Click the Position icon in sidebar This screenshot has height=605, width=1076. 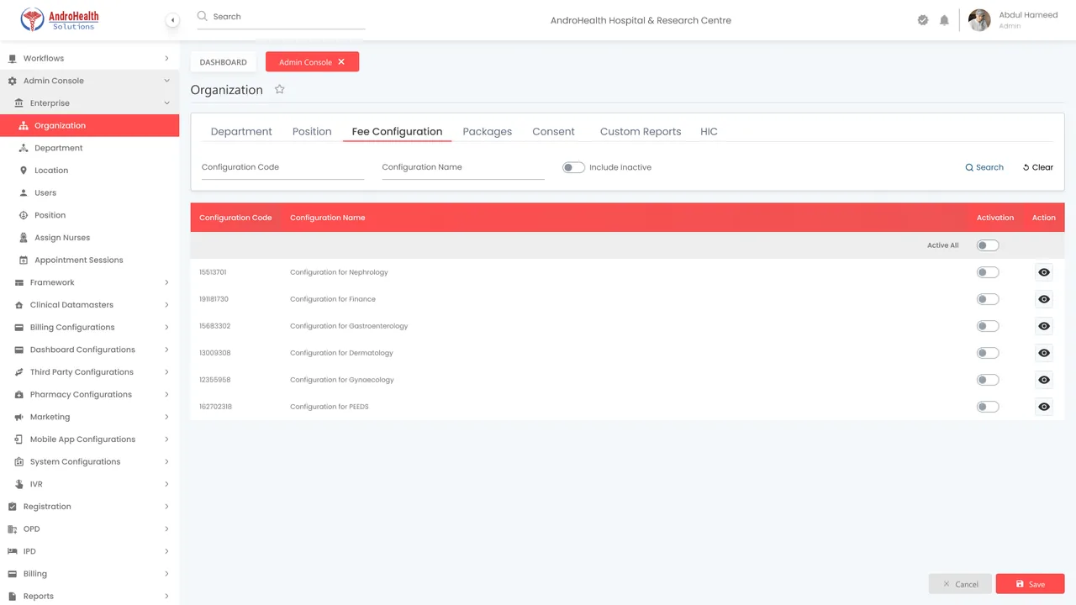[24, 215]
